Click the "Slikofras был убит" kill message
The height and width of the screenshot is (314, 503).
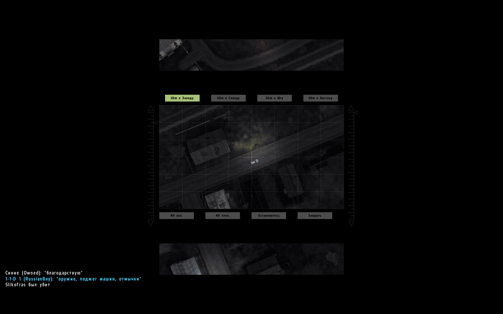[x=28, y=285]
